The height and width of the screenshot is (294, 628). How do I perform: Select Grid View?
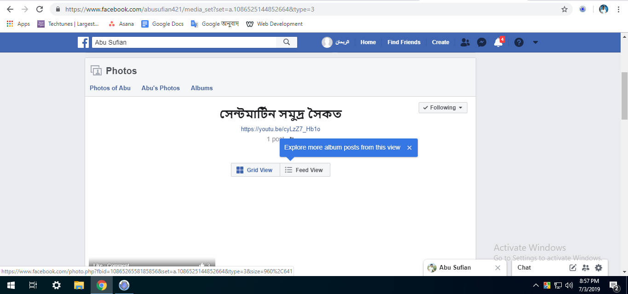tap(255, 170)
